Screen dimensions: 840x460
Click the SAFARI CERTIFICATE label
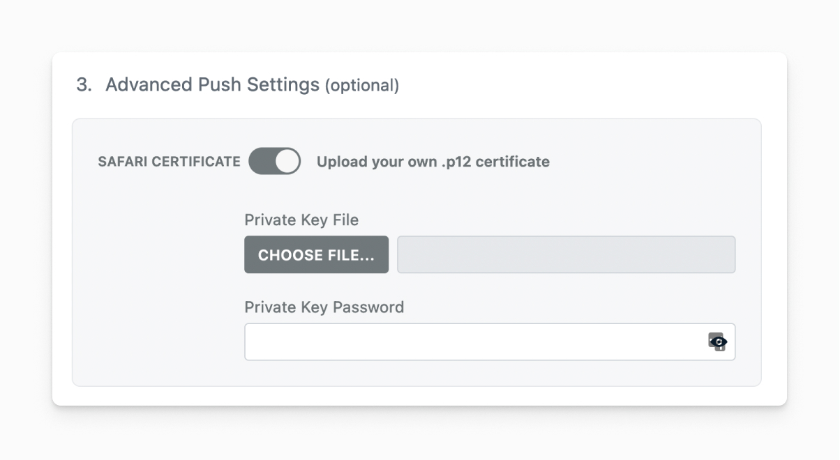[169, 162]
